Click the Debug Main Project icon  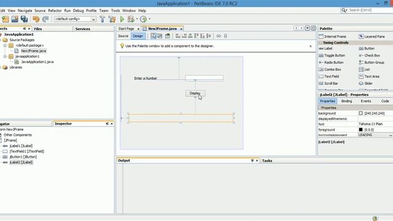pos(131,19)
